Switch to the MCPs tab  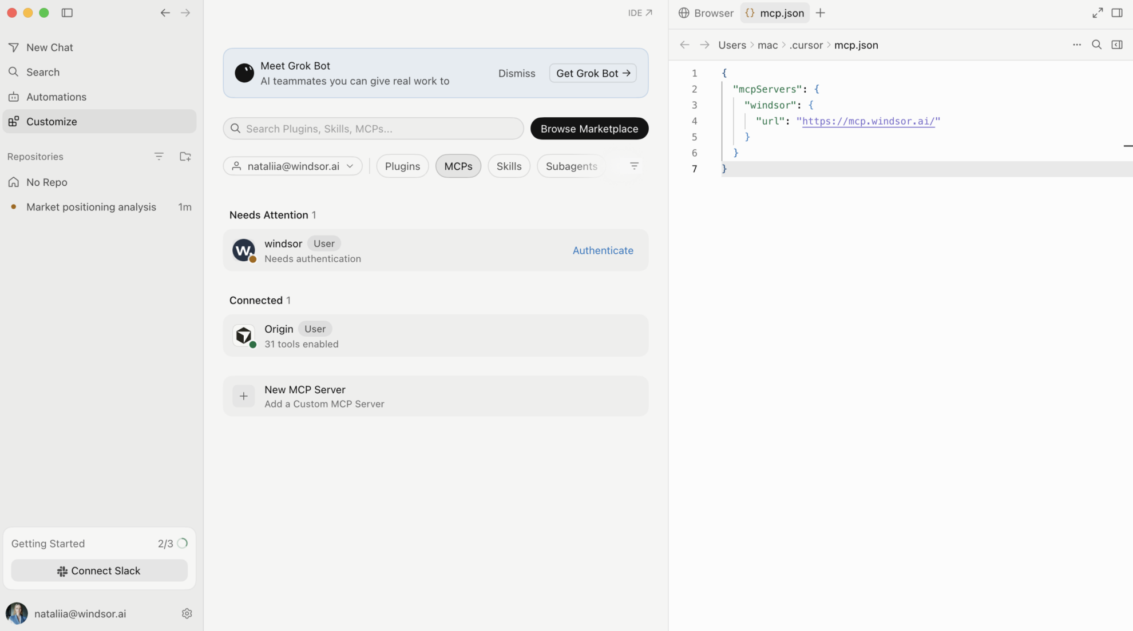458,166
